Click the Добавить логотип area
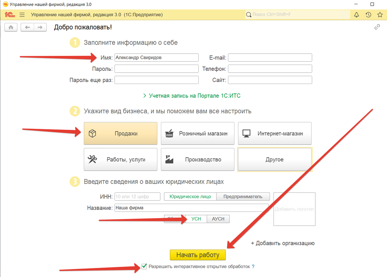387x277 pixels. coord(294,209)
